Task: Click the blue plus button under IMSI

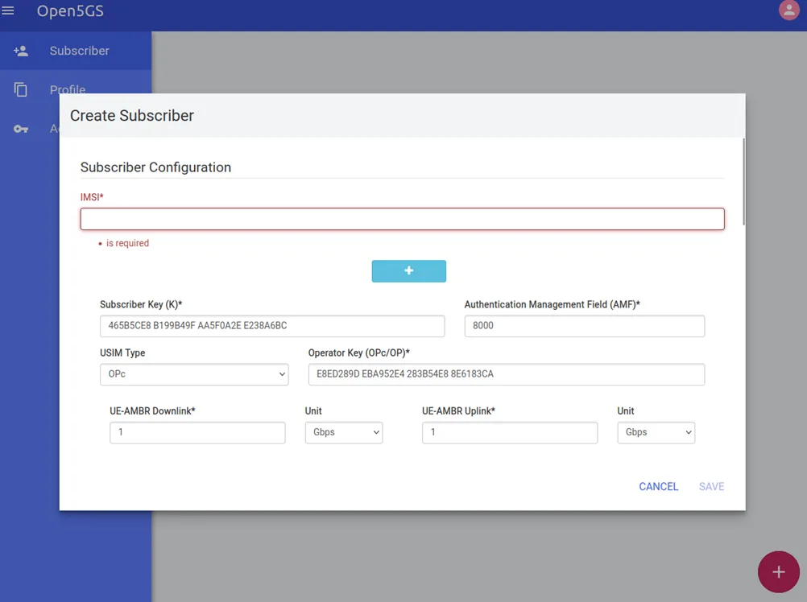Action: 408,271
